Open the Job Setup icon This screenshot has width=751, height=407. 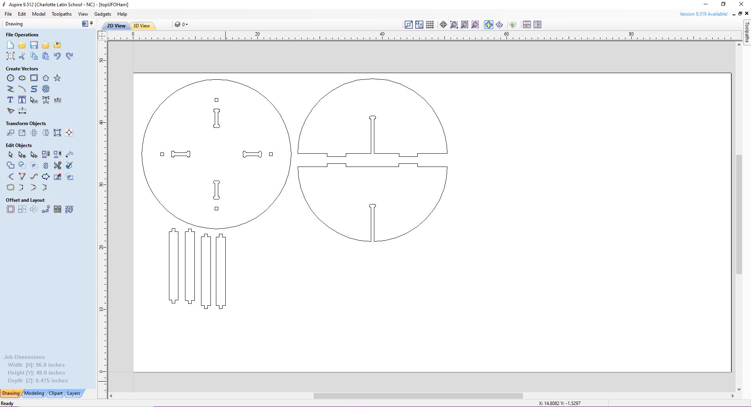[x=11, y=56]
